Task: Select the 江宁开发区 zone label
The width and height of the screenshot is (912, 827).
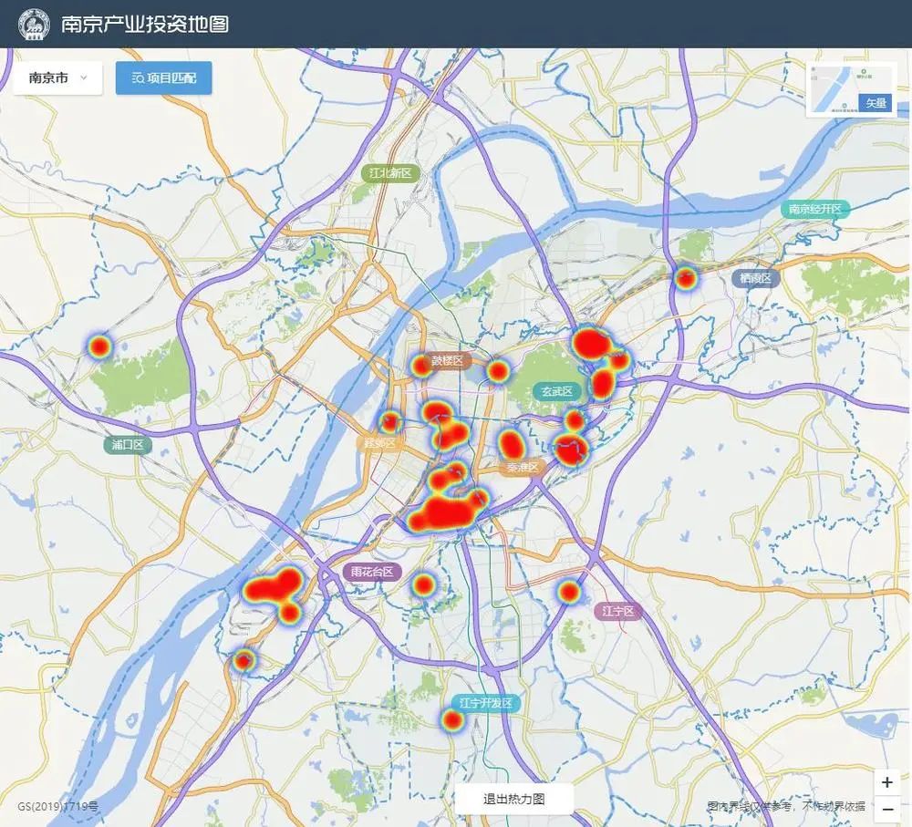Action: click(x=487, y=703)
